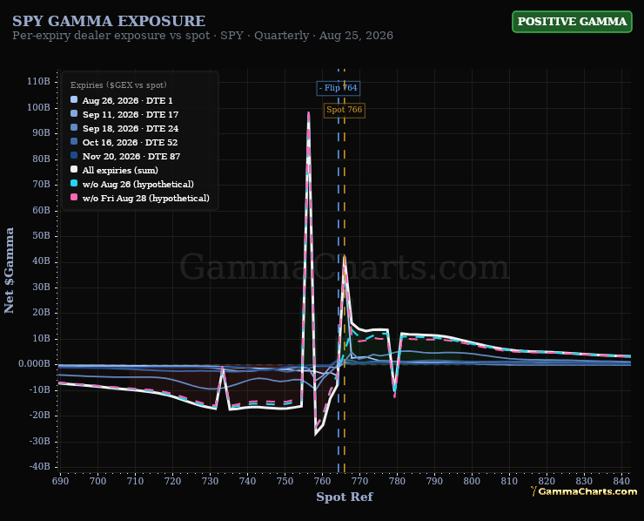Screen dimensions: 644x521
Task: Toggle the Sep 11, 2026 DTE 17 legend entry
Action: coord(124,114)
